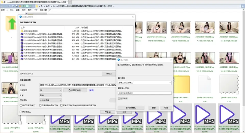Open the parent folder with green arrow
245x133 pixels.
(11, 24)
